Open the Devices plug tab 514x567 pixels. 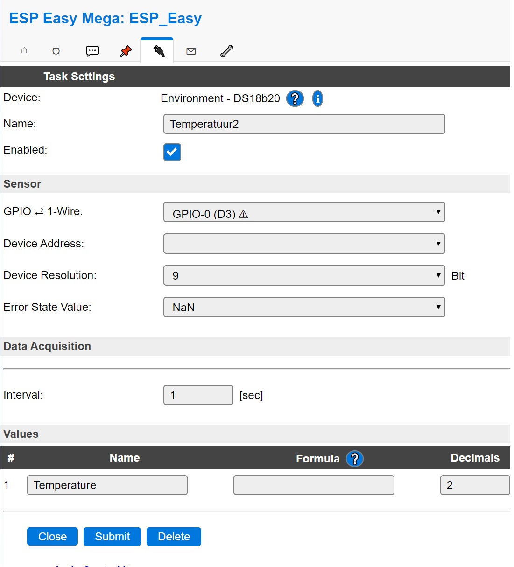coord(159,51)
